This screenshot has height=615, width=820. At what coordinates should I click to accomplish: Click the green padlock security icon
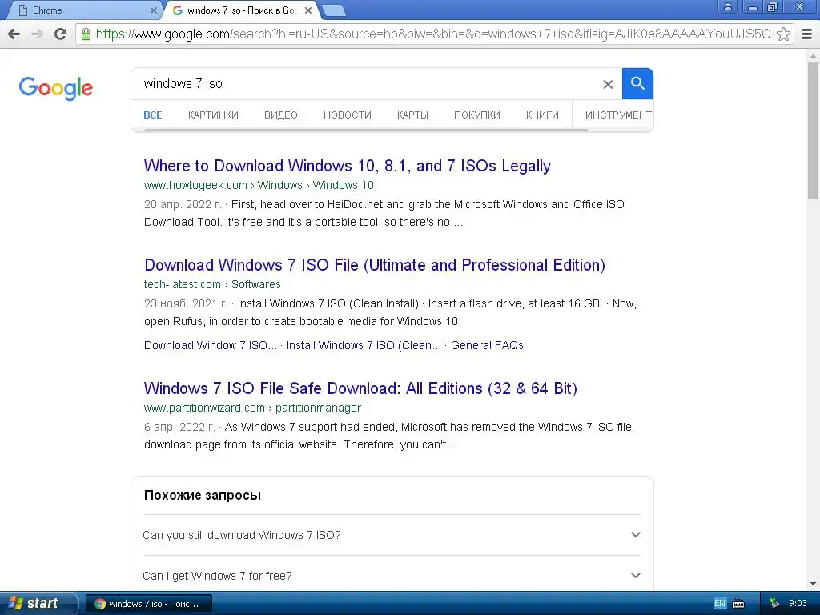[86, 34]
